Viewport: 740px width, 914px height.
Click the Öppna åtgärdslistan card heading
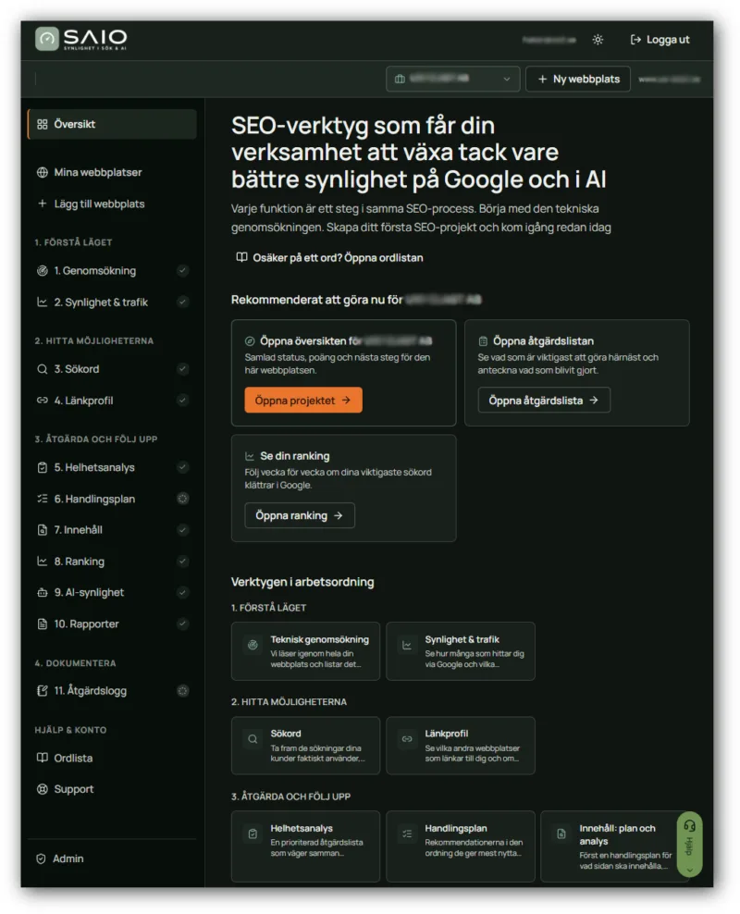pyautogui.click(x=543, y=341)
